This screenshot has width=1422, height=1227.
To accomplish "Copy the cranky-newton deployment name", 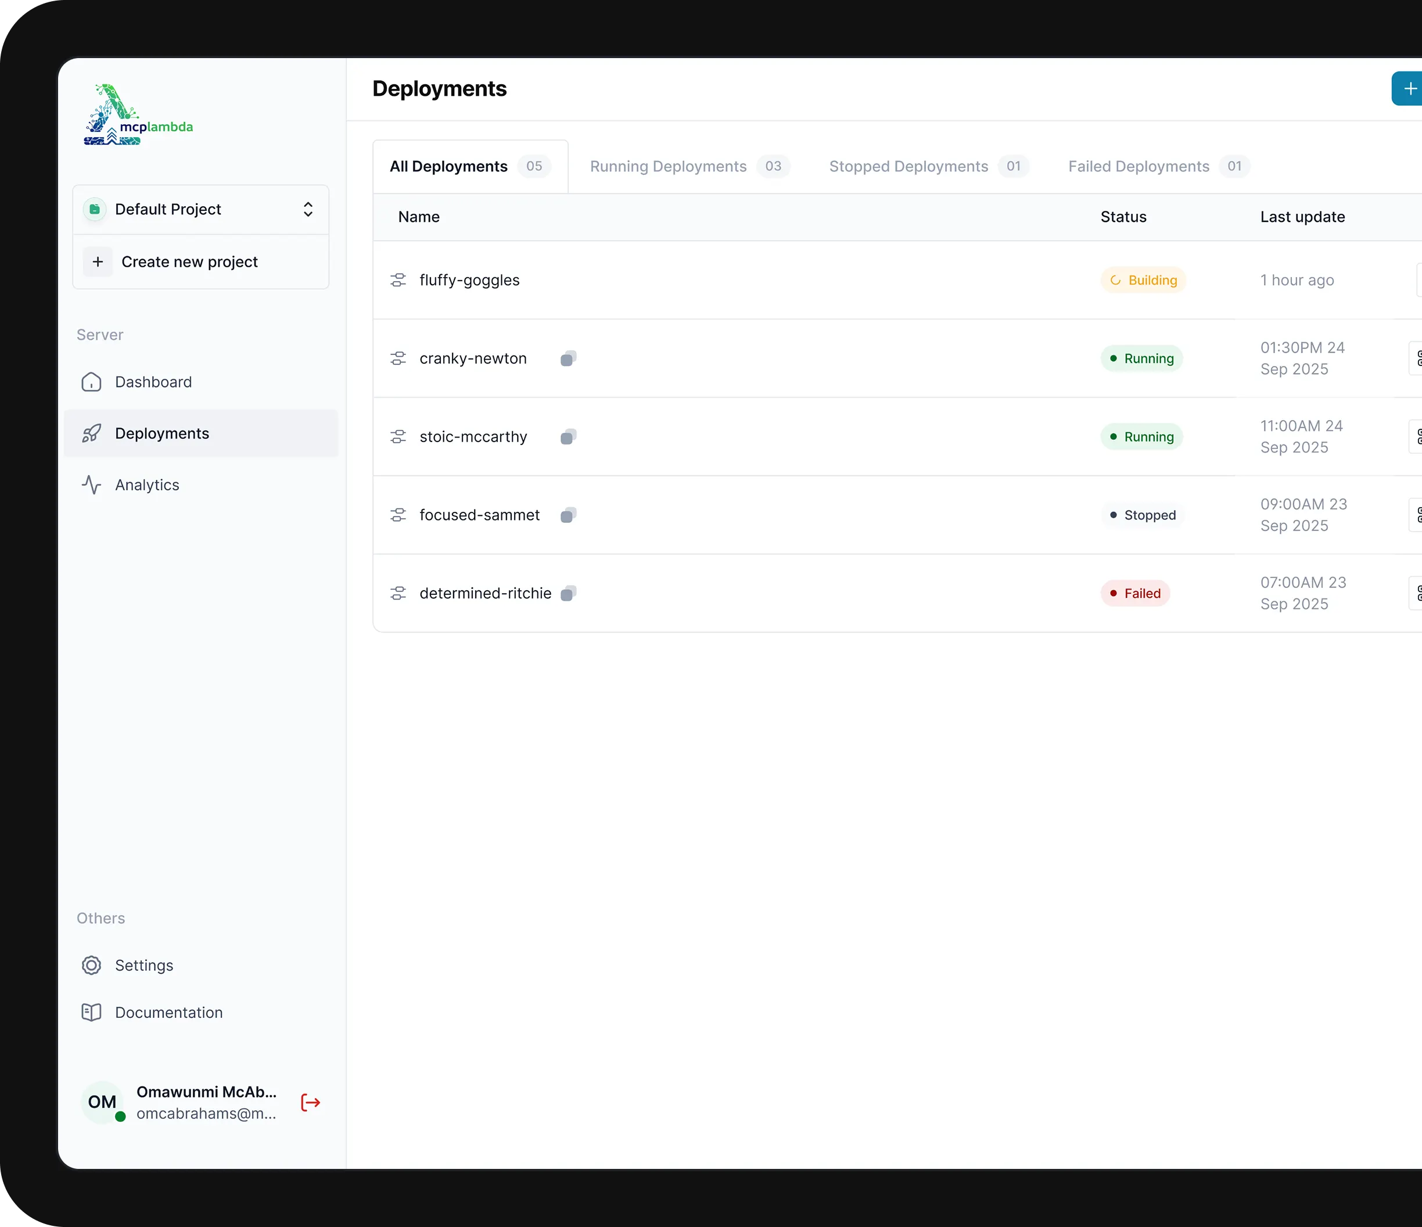I will [568, 358].
